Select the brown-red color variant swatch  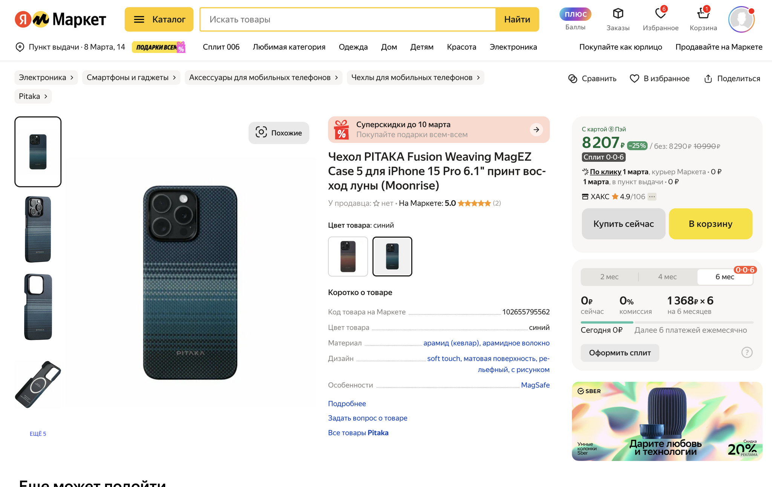tap(348, 256)
